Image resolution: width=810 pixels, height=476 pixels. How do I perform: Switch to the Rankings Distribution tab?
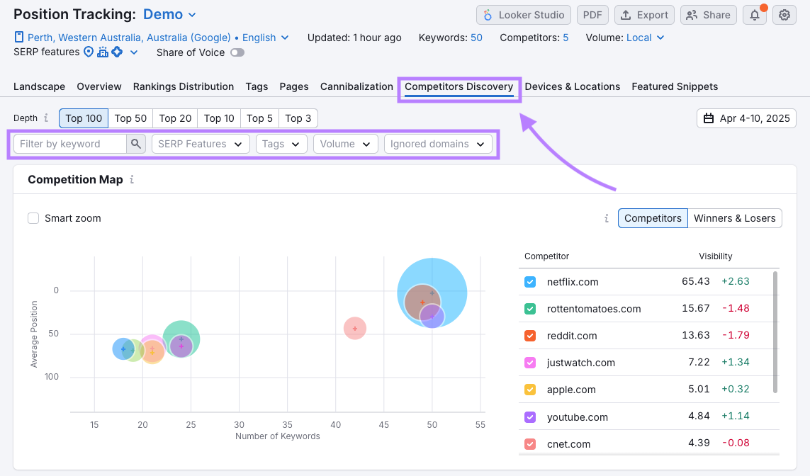(x=183, y=86)
